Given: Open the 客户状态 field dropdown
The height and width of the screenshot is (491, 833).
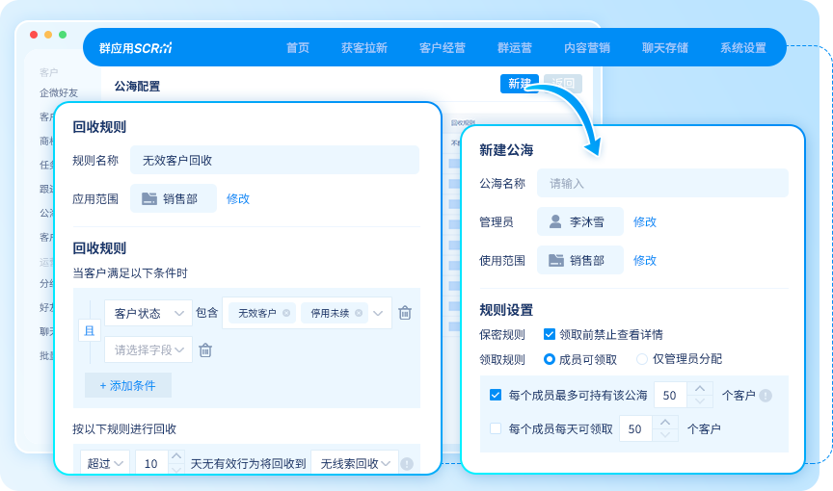Looking at the screenshot, I should pyautogui.click(x=148, y=313).
